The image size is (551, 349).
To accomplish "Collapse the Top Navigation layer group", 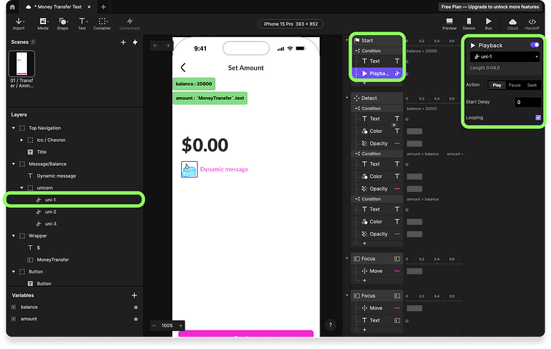I will pyautogui.click(x=14, y=128).
